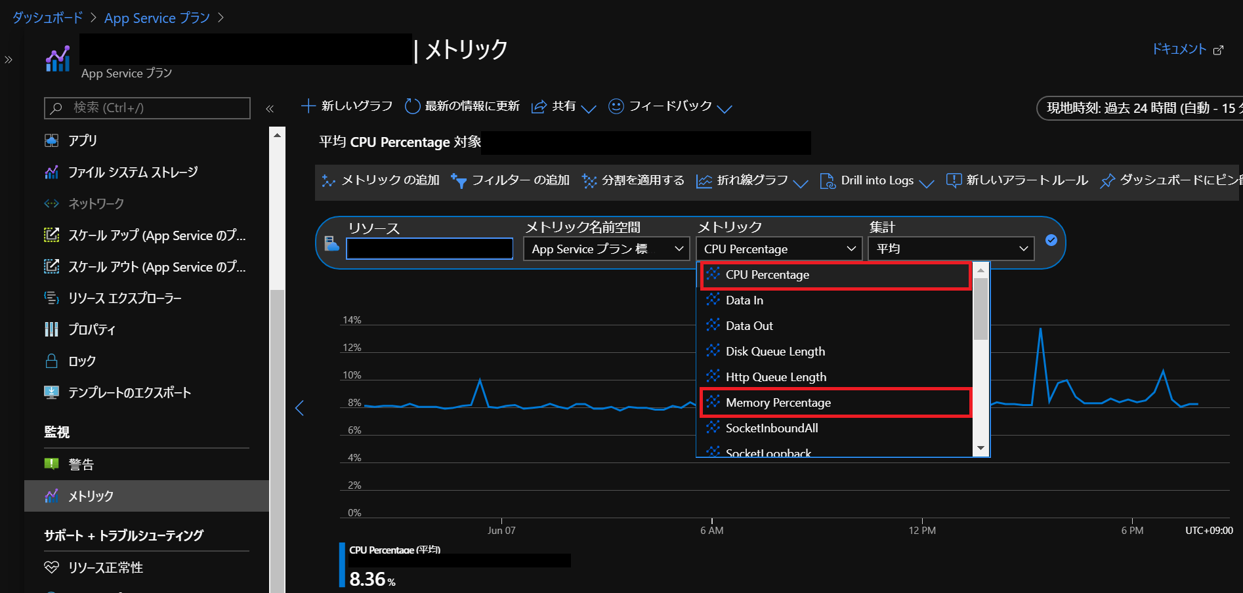This screenshot has height=593, width=1243.
Task: Select CPU Percentage in the dropdown list
Action: click(x=835, y=275)
